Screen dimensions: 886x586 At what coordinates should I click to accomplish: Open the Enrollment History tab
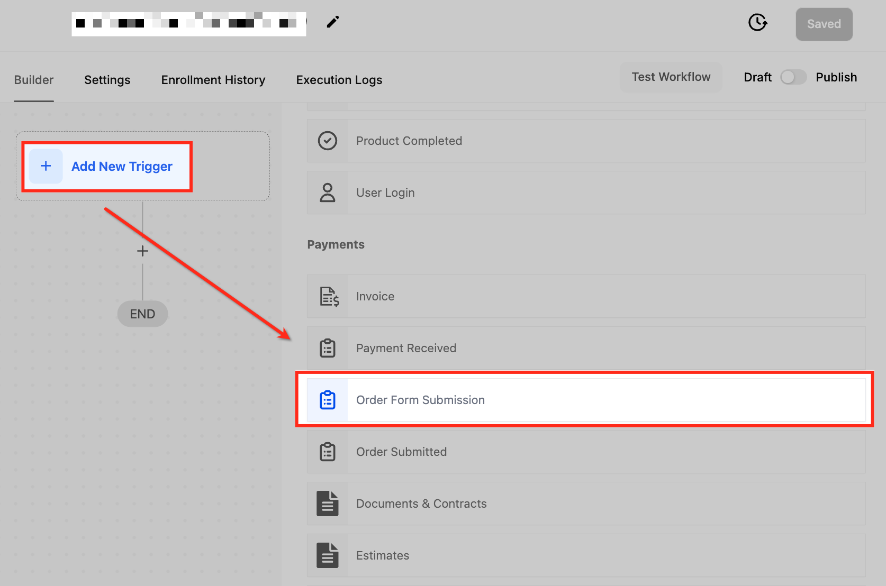[x=213, y=80]
